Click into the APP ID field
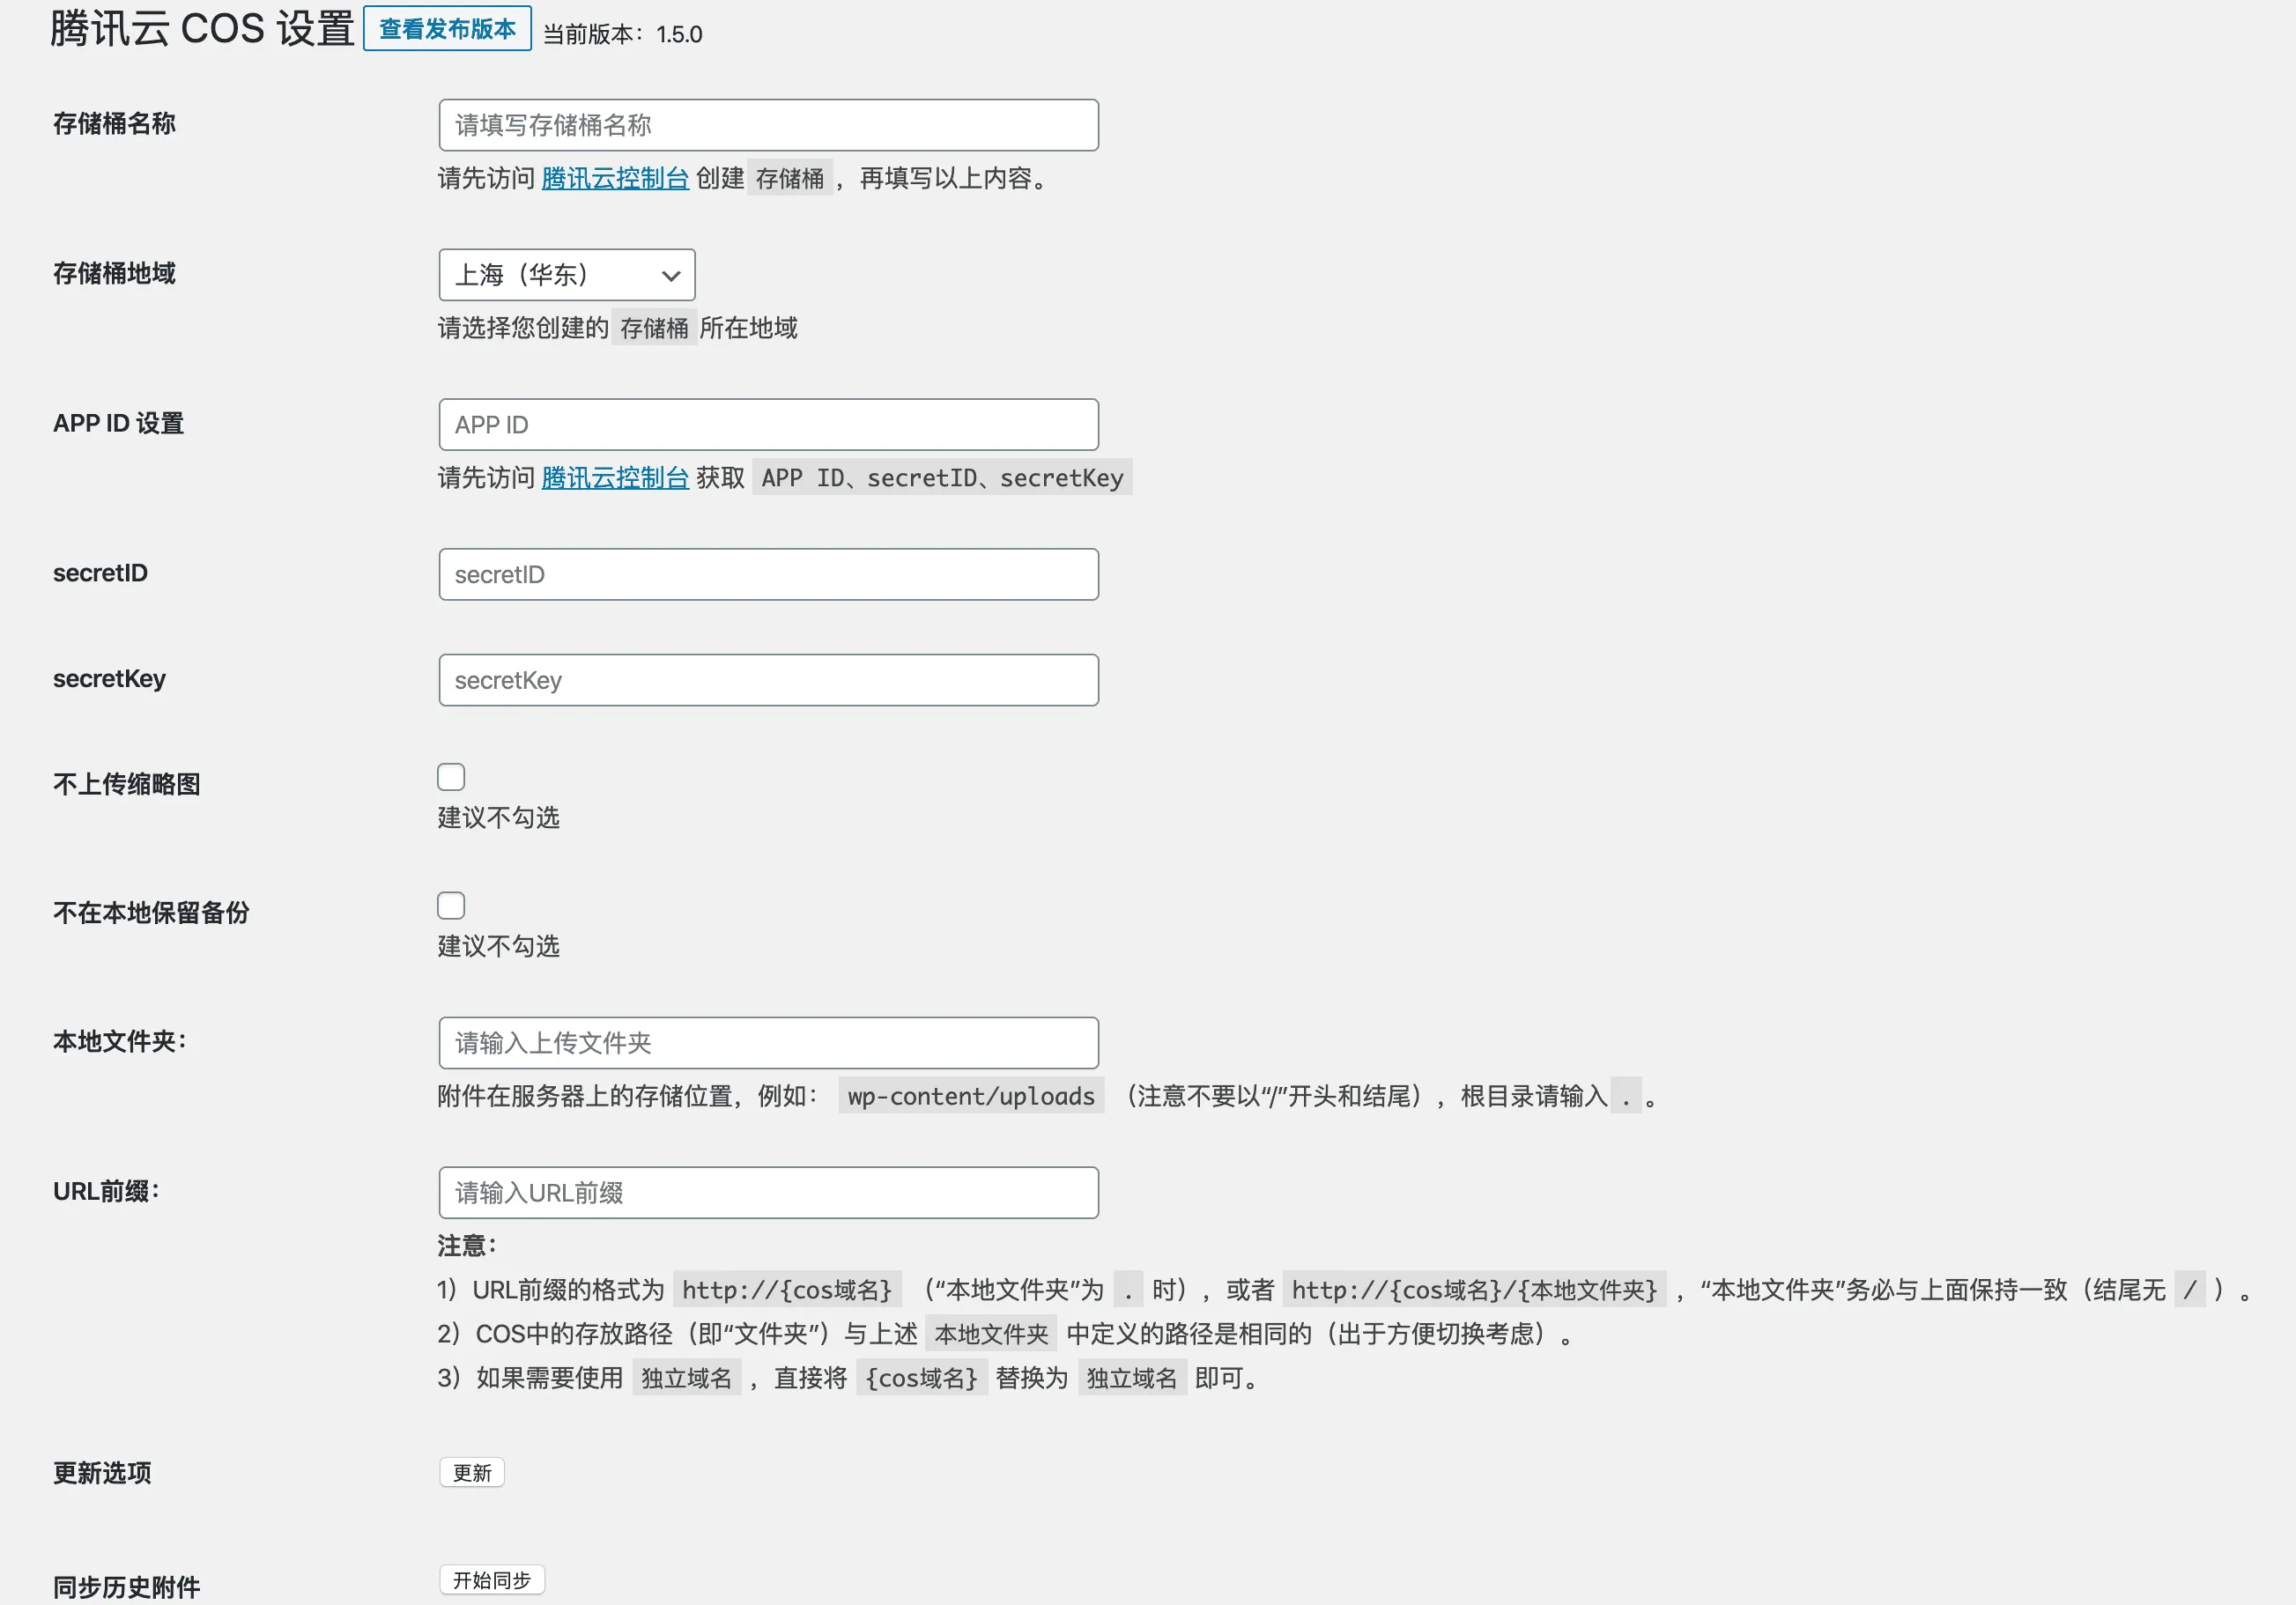 click(768, 425)
